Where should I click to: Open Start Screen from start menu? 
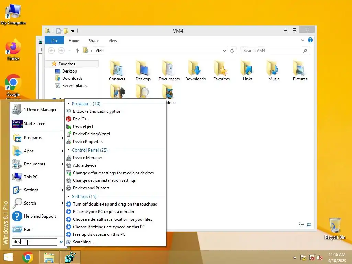(x=37, y=124)
